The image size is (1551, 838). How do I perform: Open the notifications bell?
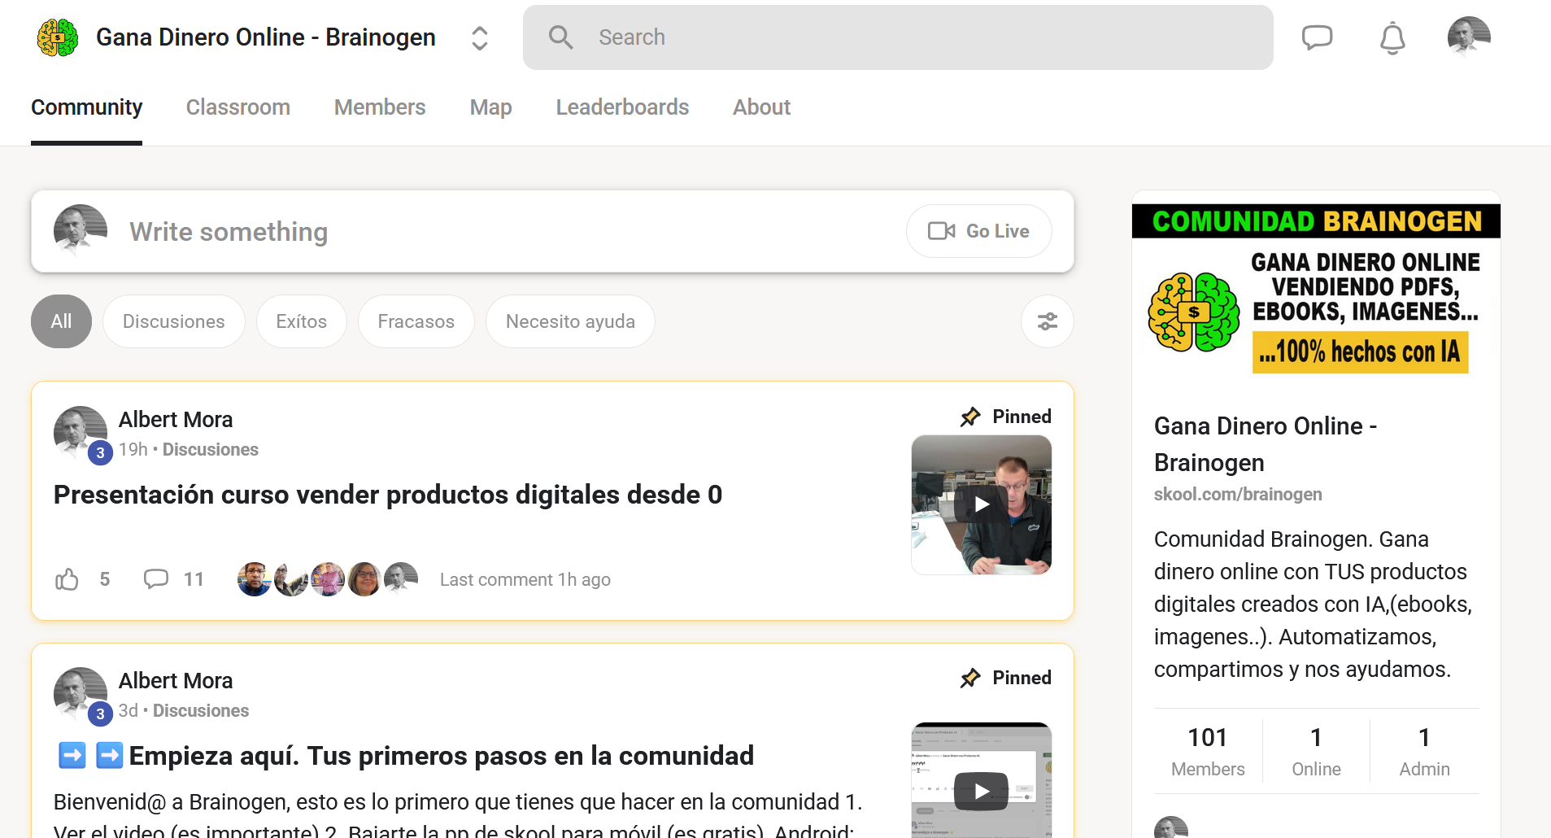[1392, 38]
